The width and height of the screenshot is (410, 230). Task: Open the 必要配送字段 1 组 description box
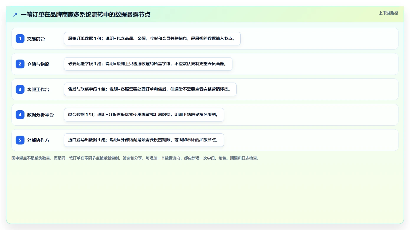point(148,64)
